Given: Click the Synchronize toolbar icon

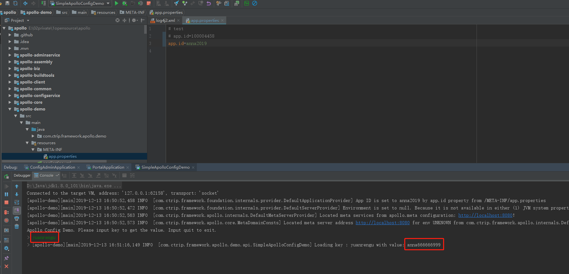Looking at the screenshot, I should pos(15,3).
